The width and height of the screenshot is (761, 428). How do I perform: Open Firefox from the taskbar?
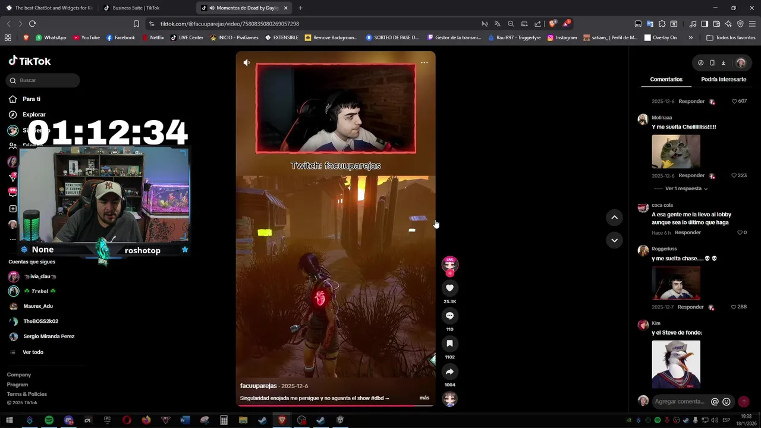tap(146, 420)
